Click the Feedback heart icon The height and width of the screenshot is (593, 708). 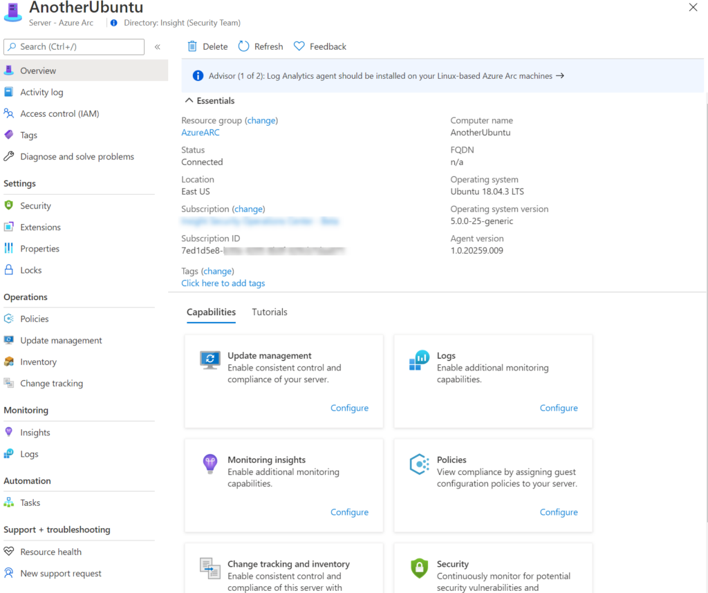299,46
